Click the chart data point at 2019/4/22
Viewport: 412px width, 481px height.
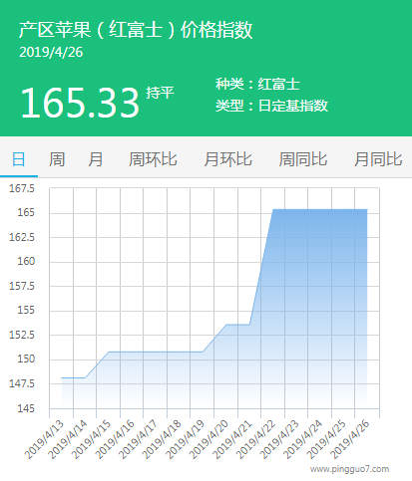tap(273, 209)
